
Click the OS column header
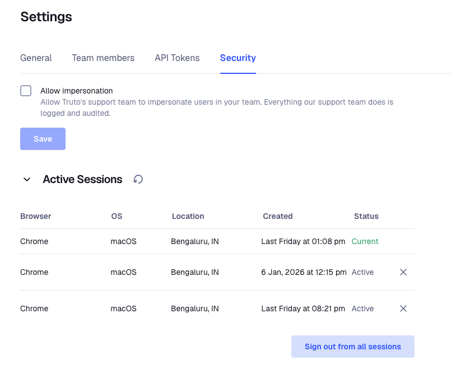(x=117, y=216)
